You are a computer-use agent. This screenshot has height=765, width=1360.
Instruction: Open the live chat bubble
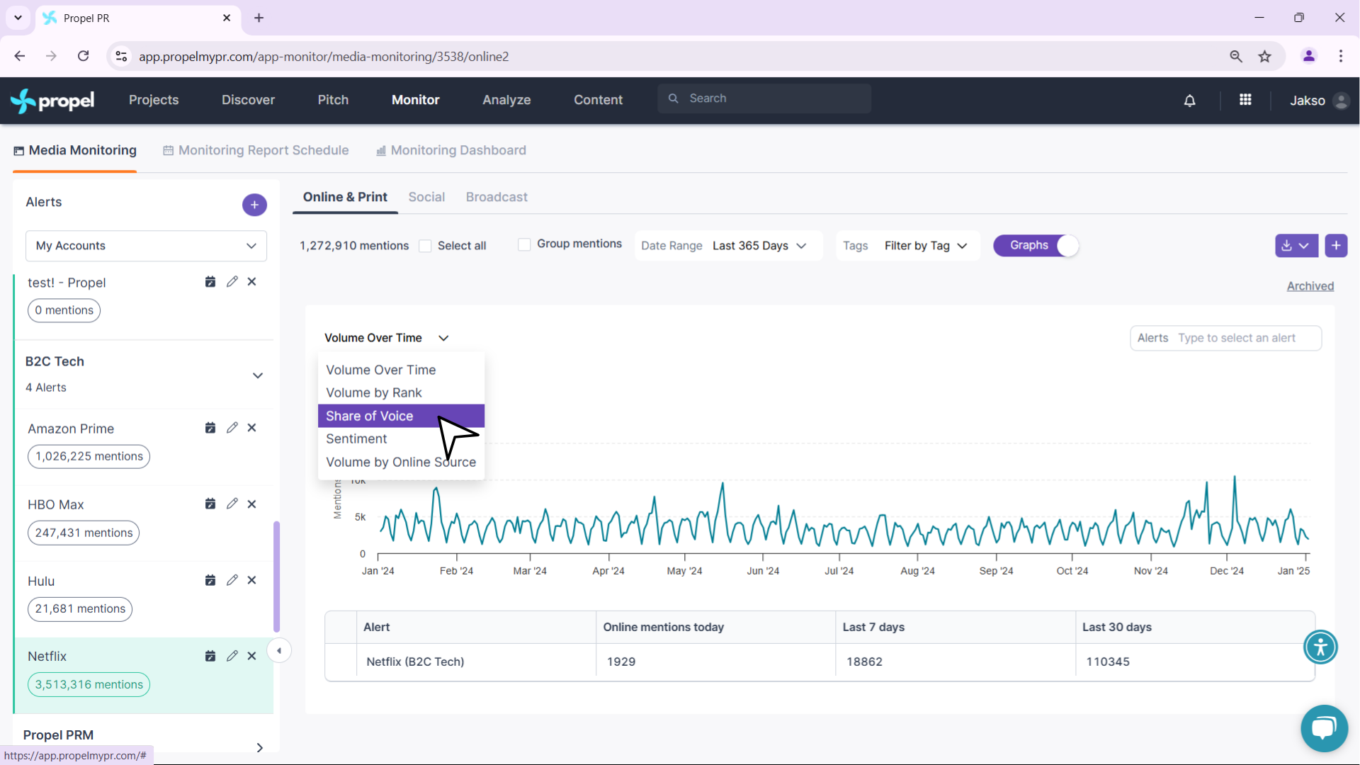pos(1324,728)
